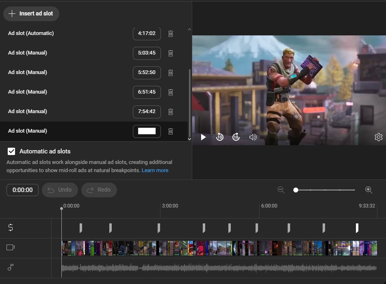Open preview player settings gear
The height and width of the screenshot is (284, 386).
tap(378, 137)
